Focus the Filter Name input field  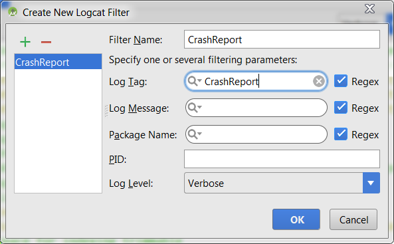click(x=282, y=39)
